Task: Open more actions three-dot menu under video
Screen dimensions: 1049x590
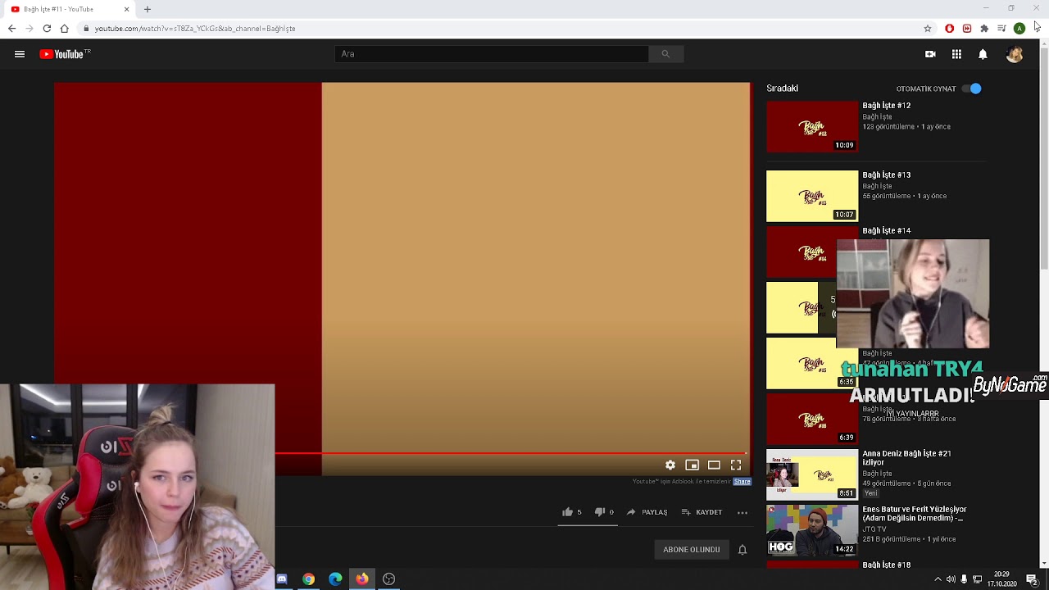Action: (x=742, y=512)
